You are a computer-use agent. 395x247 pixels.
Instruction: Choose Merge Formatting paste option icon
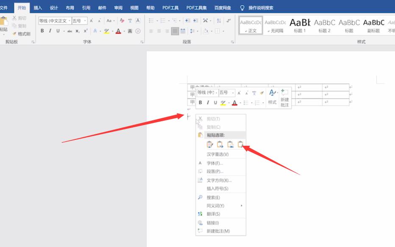pyautogui.click(x=220, y=144)
